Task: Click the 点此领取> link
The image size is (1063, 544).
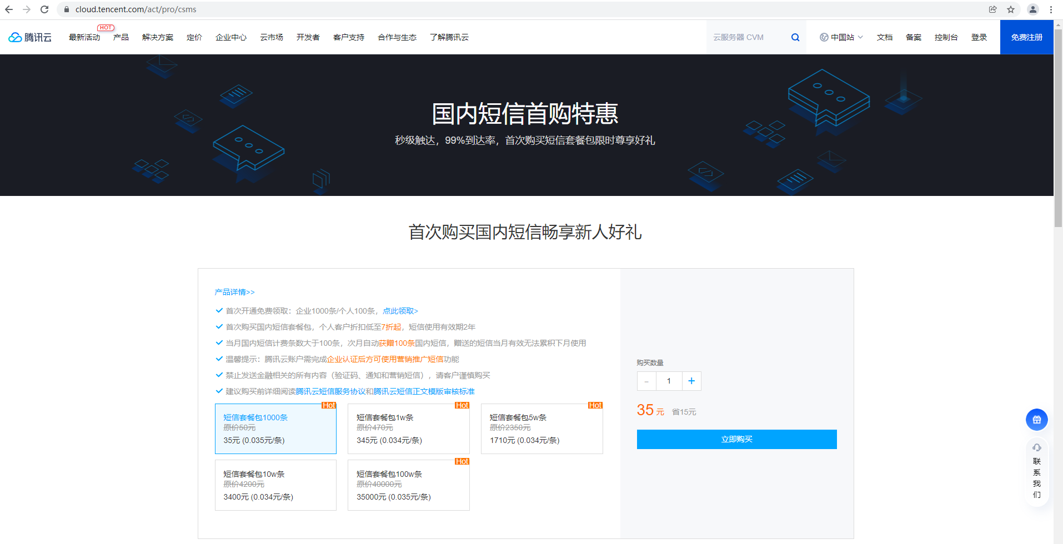Action: click(x=400, y=311)
